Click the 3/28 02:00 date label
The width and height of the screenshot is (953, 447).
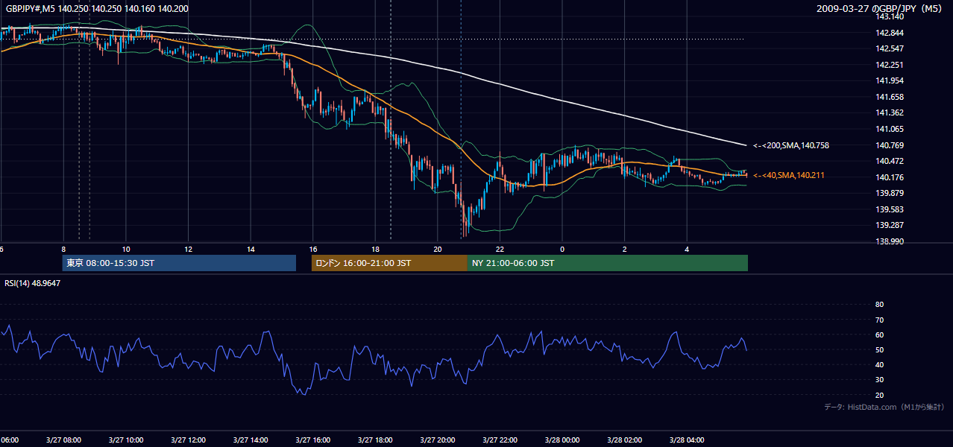click(x=624, y=440)
